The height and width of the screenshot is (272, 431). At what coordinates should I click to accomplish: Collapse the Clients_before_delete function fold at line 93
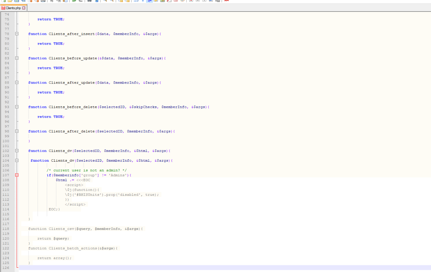(x=17, y=107)
